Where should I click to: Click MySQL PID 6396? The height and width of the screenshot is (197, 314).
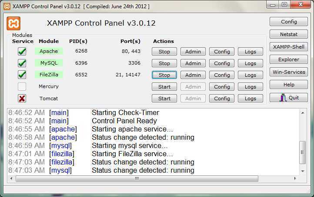pyautogui.click(x=81, y=63)
